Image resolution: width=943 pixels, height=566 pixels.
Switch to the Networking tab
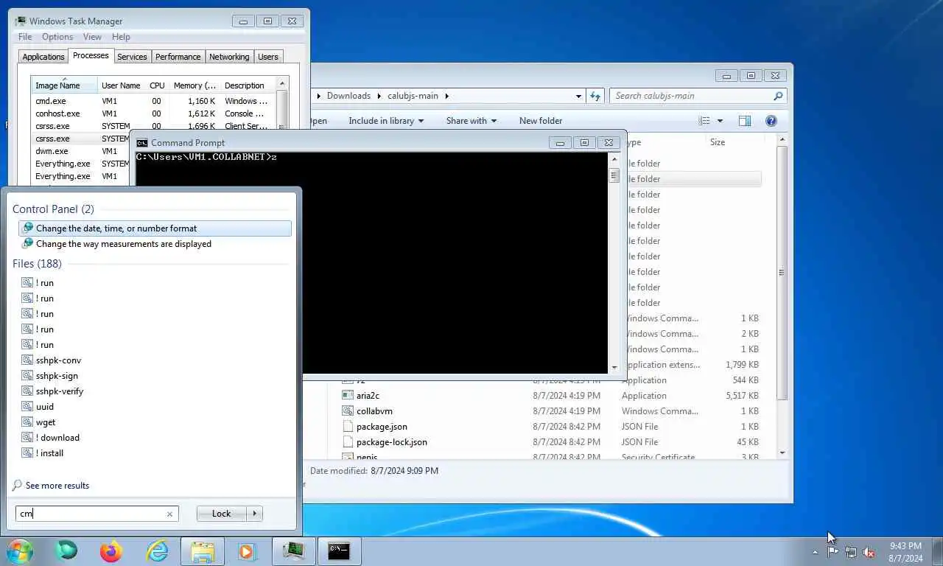pyautogui.click(x=229, y=57)
